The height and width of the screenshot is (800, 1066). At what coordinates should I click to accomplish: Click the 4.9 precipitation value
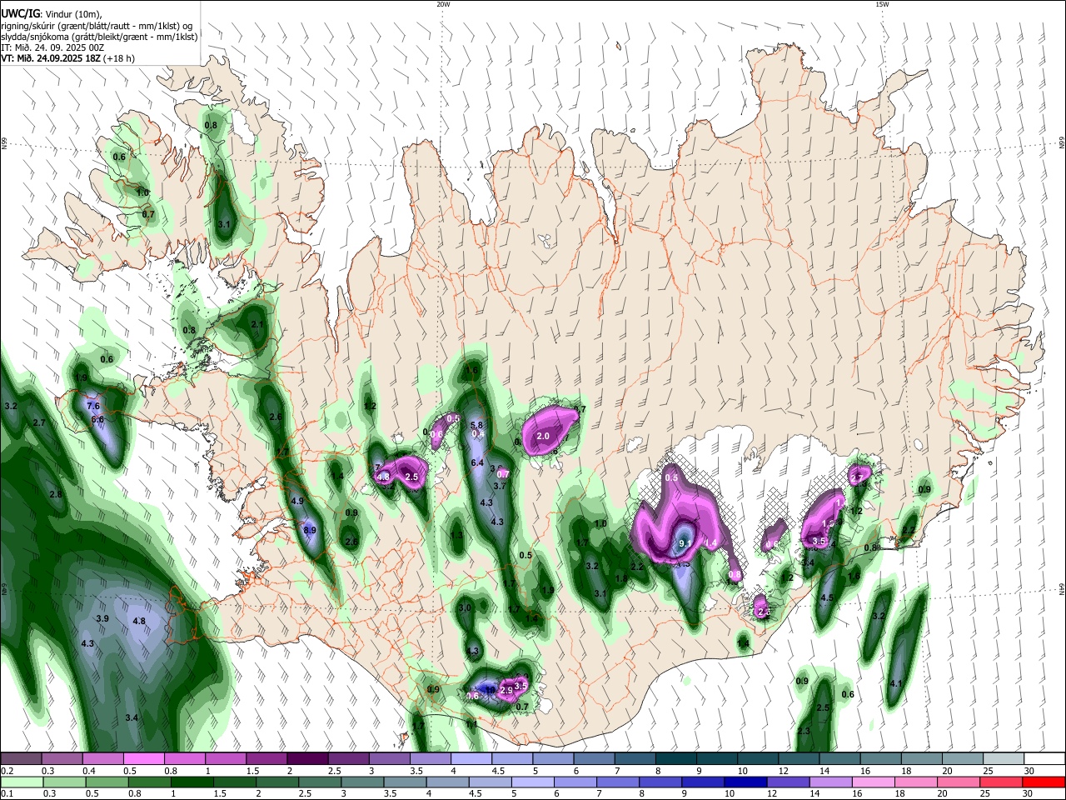coord(297,501)
